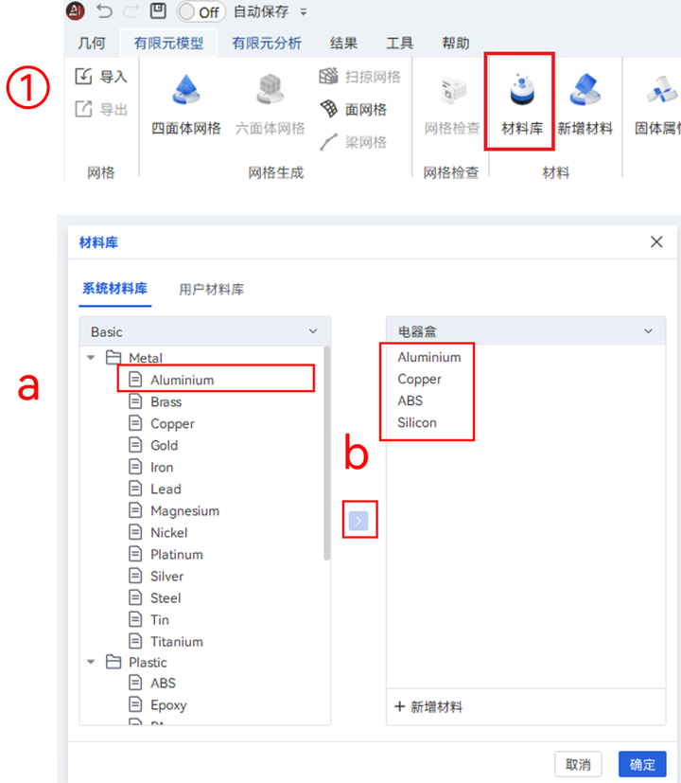Viewport: 681px width, 783px height.
Task: Click the 确定 confirm button
Action: point(642,764)
